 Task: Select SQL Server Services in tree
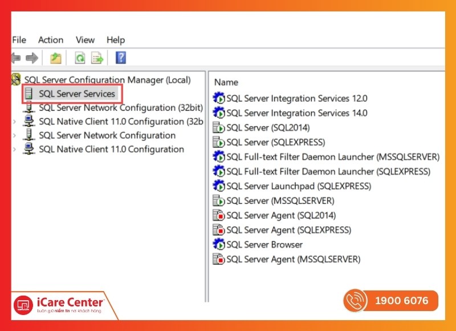(x=77, y=94)
